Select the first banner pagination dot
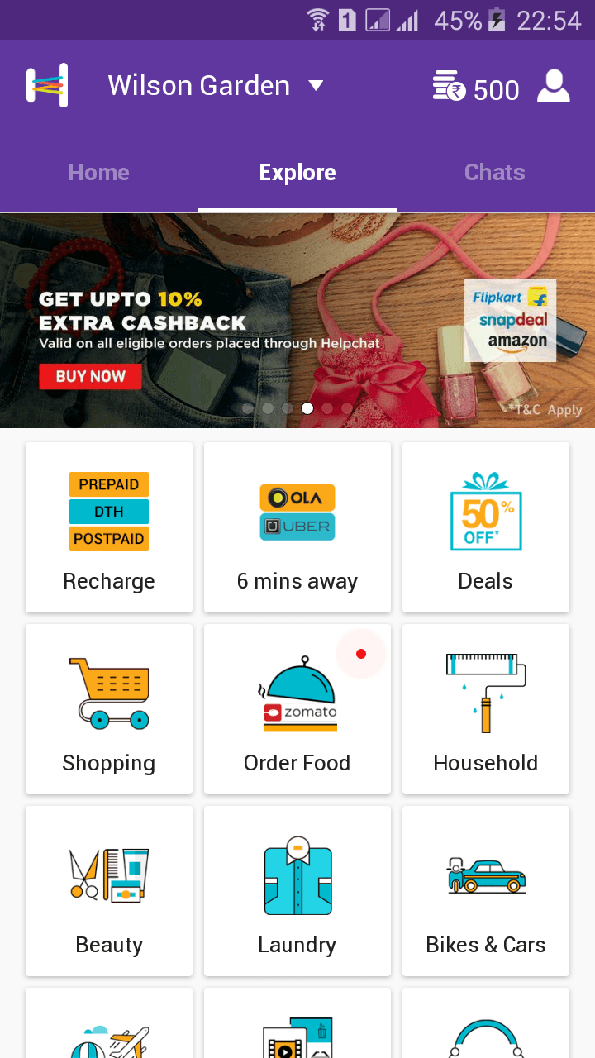The image size is (595, 1058). [248, 408]
